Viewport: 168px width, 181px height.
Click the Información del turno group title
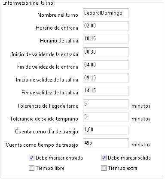point(28,3)
